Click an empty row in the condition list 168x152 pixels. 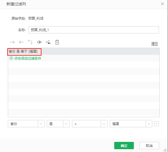[x=83, y=84]
